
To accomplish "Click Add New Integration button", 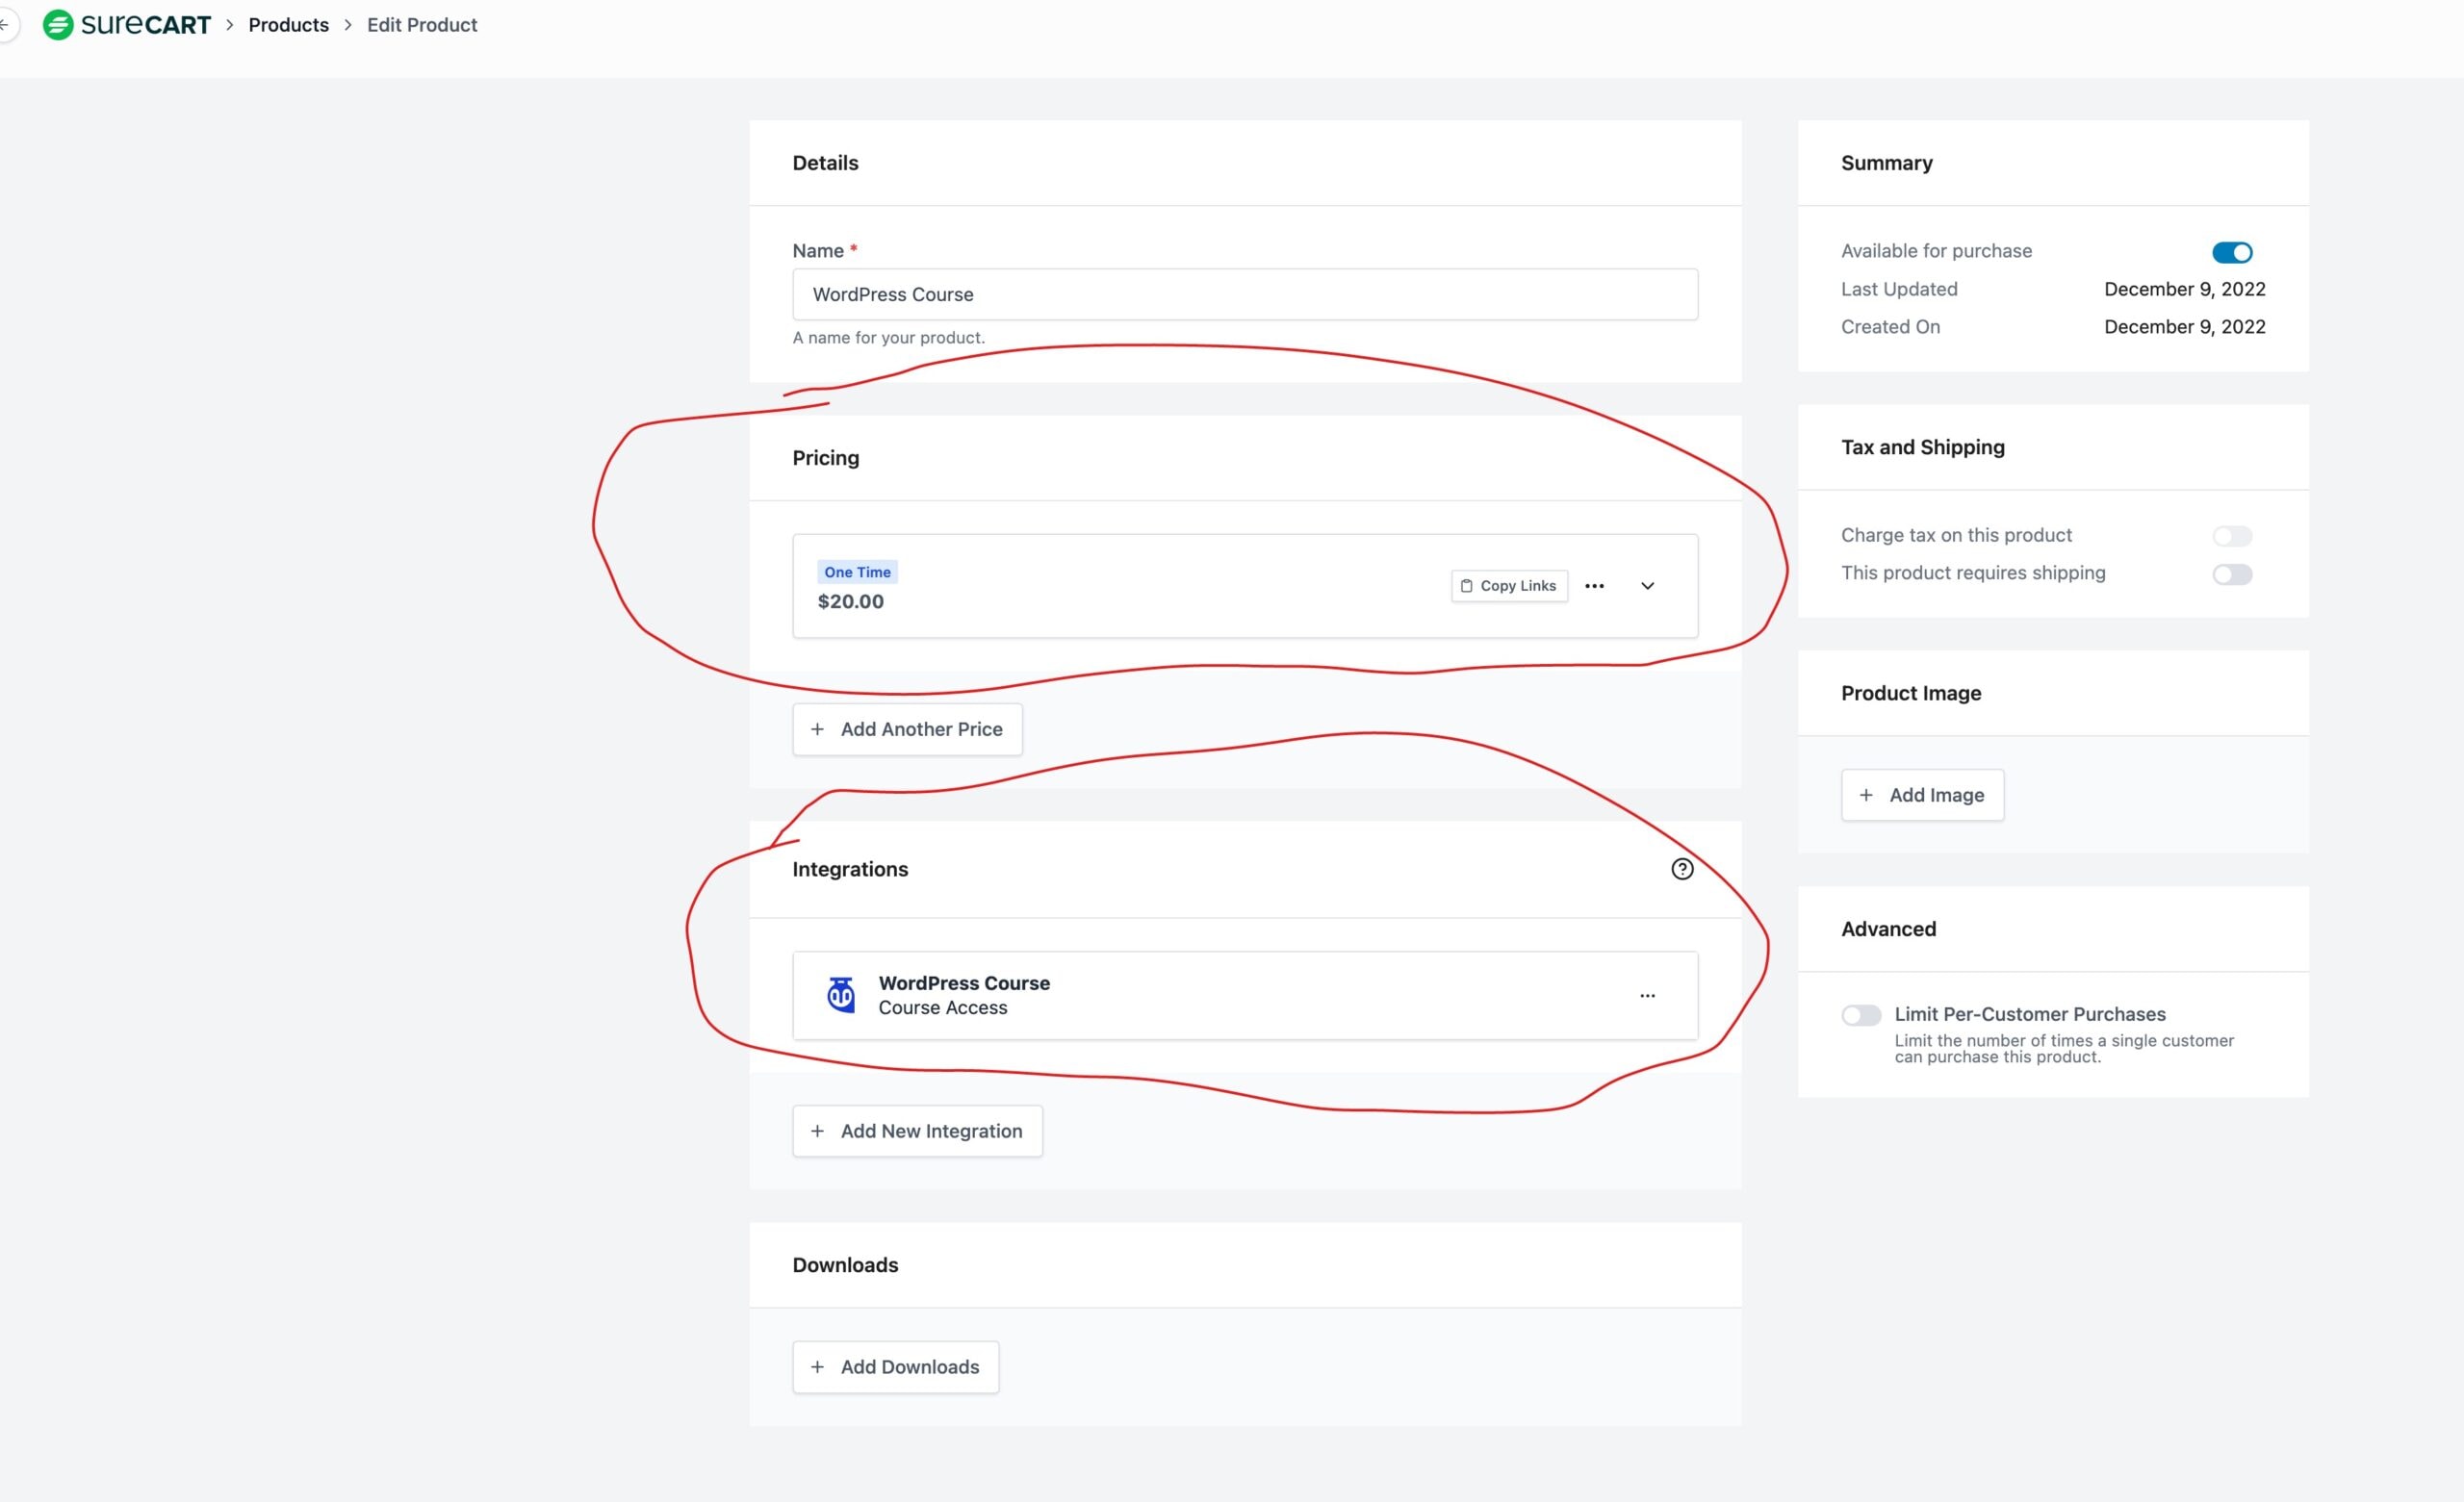I will pyautogui.click(x=917, y=1132).
